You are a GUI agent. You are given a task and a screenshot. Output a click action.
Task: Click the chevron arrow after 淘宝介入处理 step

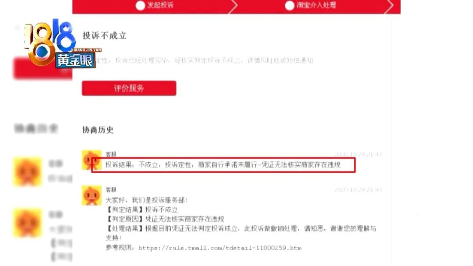(389, 6)
